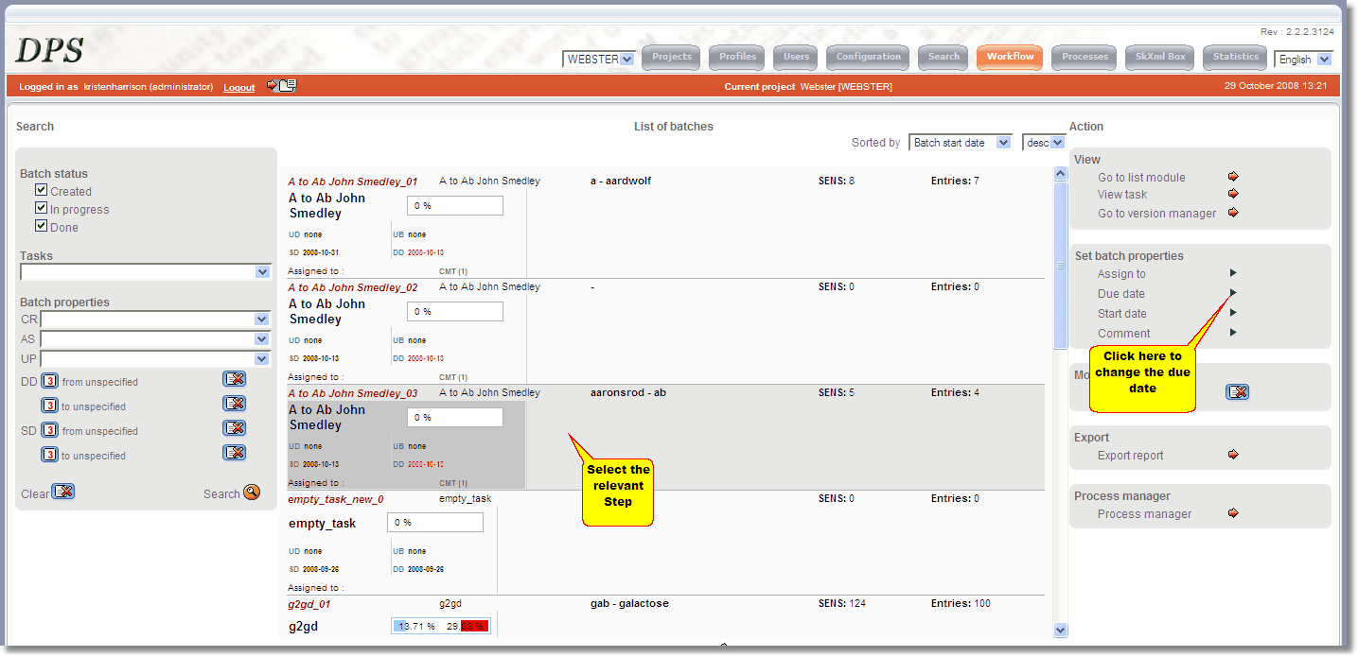Toggle the In progress batch status checkbox
This screenshot has width=1358, height=657.
(x=41, y=208)
